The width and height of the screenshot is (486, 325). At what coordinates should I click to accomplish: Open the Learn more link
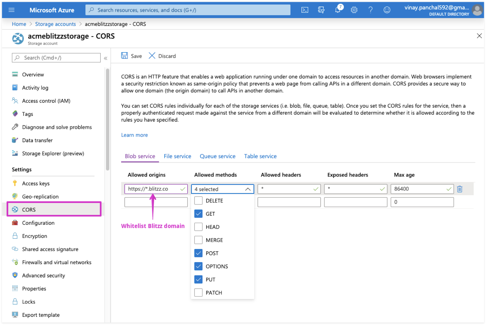click(135, 135)
